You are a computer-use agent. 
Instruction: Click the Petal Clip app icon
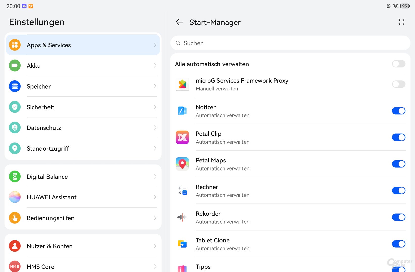pyautogui.click(x=182, y=137)
